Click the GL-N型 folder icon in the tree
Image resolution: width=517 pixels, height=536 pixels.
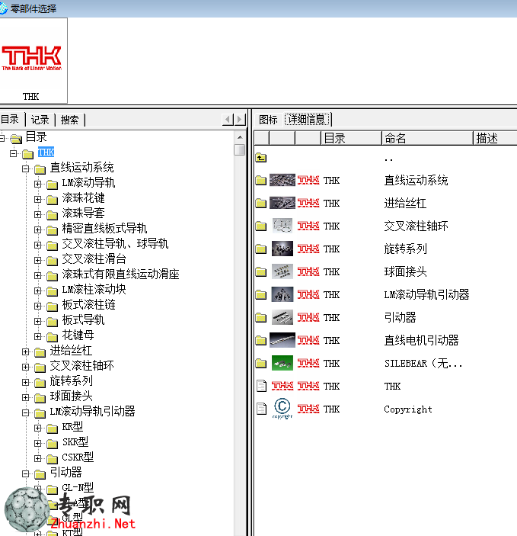pos(52,489)
